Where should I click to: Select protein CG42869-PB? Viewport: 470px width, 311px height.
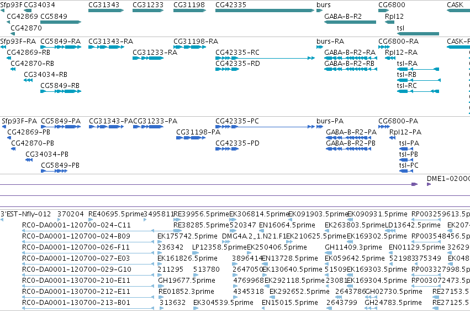pyautogui.click(x=9, y=138)
